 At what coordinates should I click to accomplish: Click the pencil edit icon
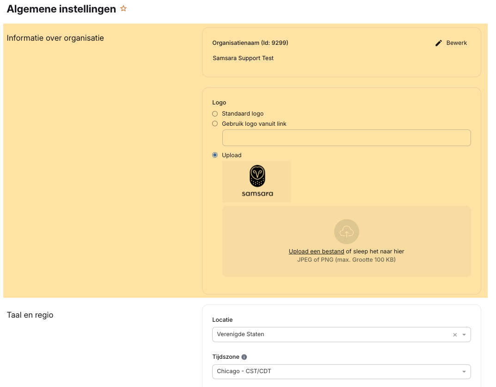tap(438, 43)
